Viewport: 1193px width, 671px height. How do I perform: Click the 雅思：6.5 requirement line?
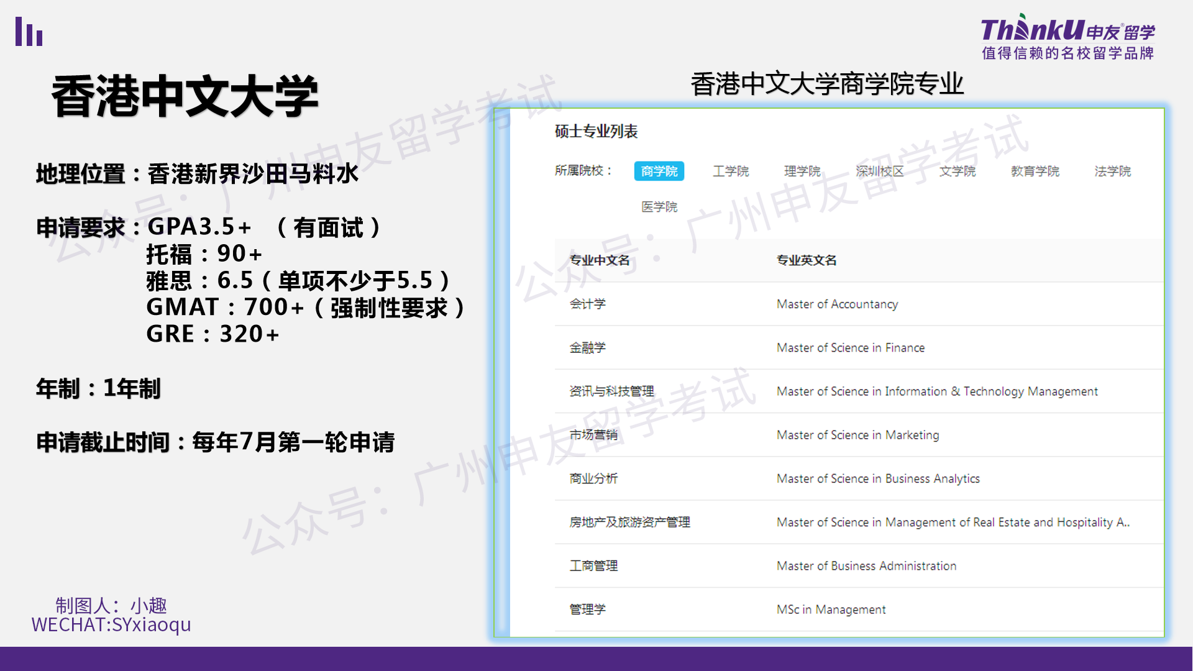click(x=298, y=281)
